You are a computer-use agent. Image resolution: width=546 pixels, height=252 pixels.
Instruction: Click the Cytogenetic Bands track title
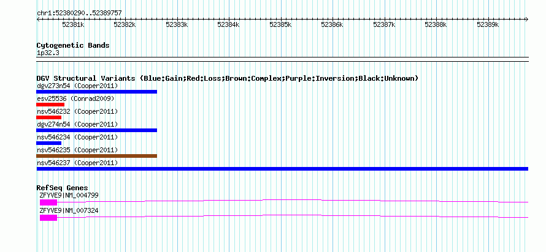73,45
